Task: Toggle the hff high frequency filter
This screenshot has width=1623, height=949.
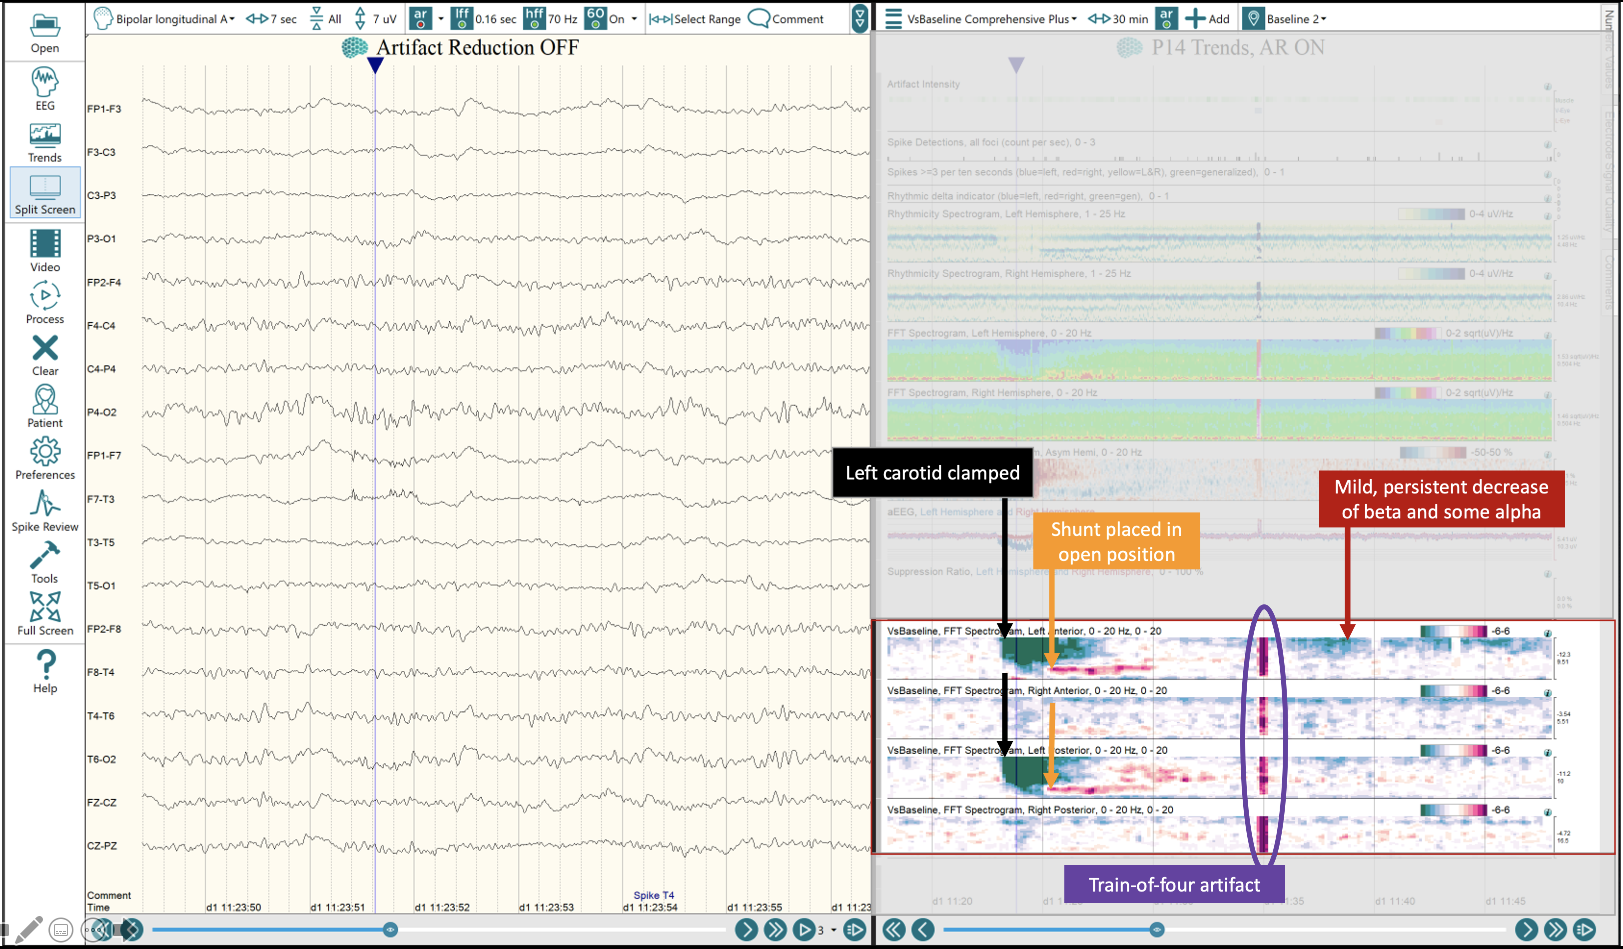Action: pos(535,18)
